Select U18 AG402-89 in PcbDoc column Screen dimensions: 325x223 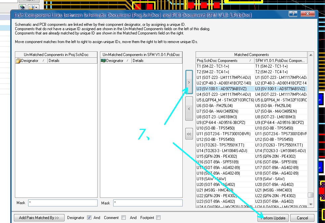coord(281,173)
